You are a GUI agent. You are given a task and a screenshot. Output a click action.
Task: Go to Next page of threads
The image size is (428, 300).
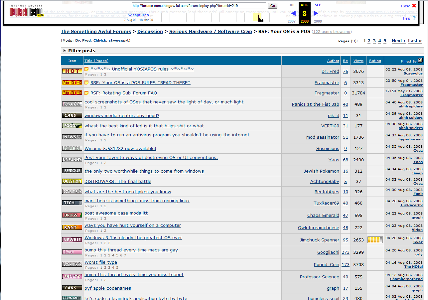pyautogui.click(x=398, y=41)
